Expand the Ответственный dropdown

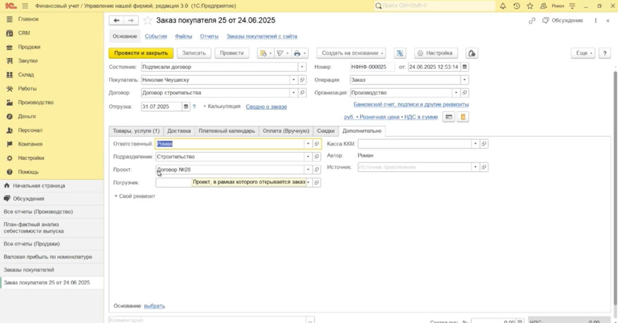click(x=308, y=144)
